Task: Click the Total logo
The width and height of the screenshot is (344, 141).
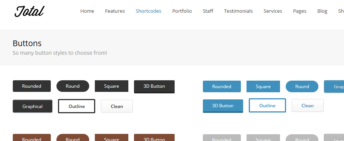Action: pyautogui.click(x=29, y=11)
